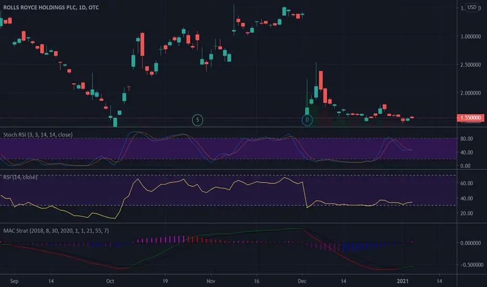Click the Nov date label on time axis
This screenshot has height=287, width=487.
pyautogui.click(x=211, y=281)
